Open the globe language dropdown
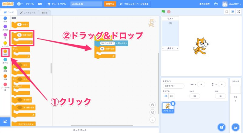This screenshot has width=243, height=133. tap(20, 4)
